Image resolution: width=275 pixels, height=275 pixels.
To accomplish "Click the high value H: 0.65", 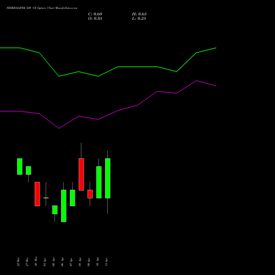I will pyautogui.click(x=139, y=14).
